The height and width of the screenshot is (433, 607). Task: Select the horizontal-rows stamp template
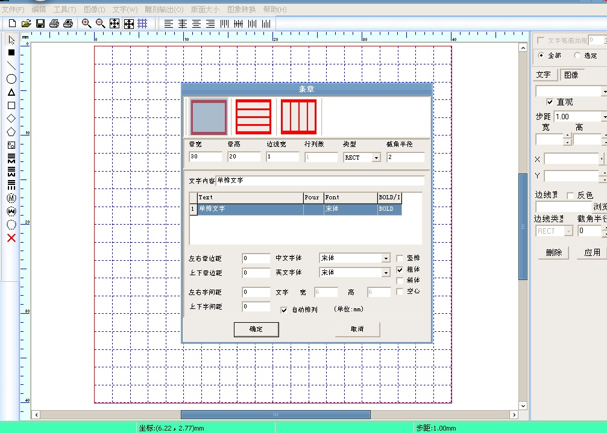click(x=254, y=117)
